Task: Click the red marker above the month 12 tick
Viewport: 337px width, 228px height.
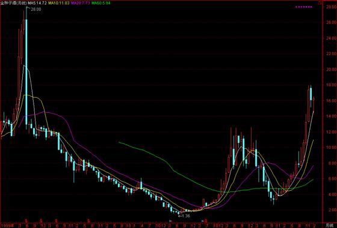Action: [42, 220]
